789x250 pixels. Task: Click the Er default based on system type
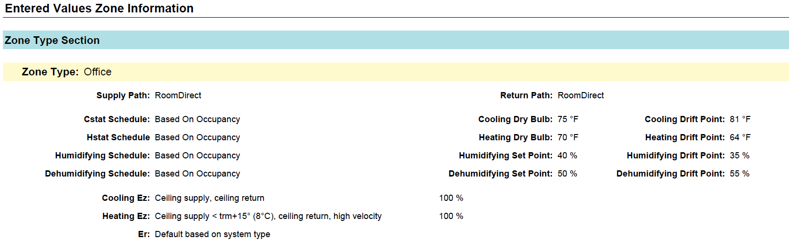[212, 234]
